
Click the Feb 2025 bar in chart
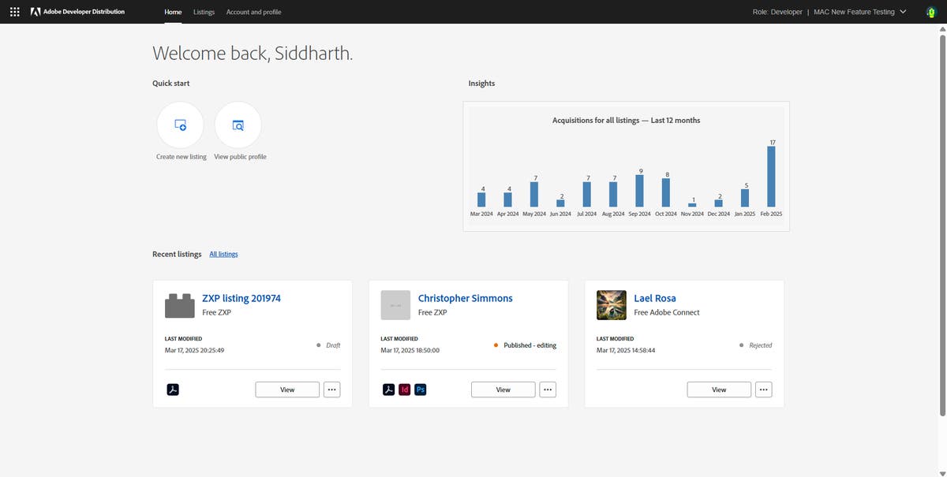[x=771, y=177]
